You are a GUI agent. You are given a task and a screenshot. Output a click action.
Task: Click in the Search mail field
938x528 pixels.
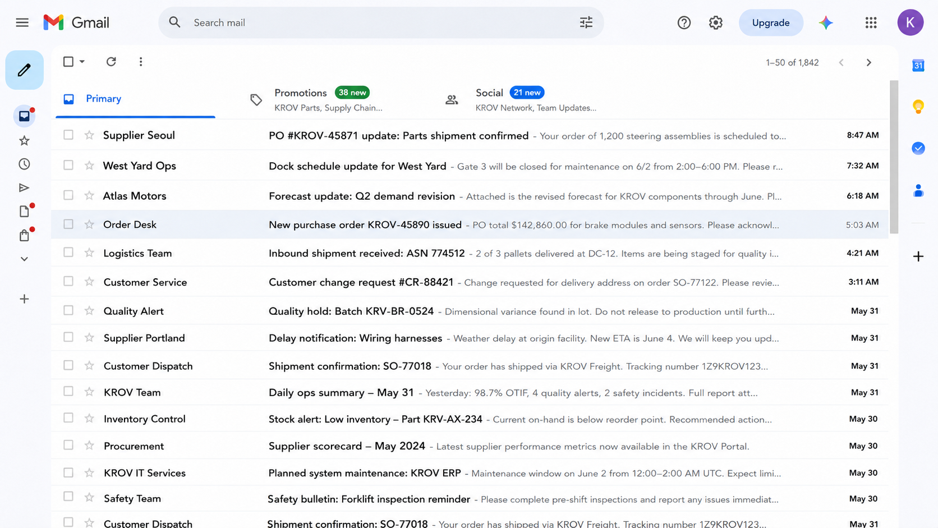coord(381,22)
